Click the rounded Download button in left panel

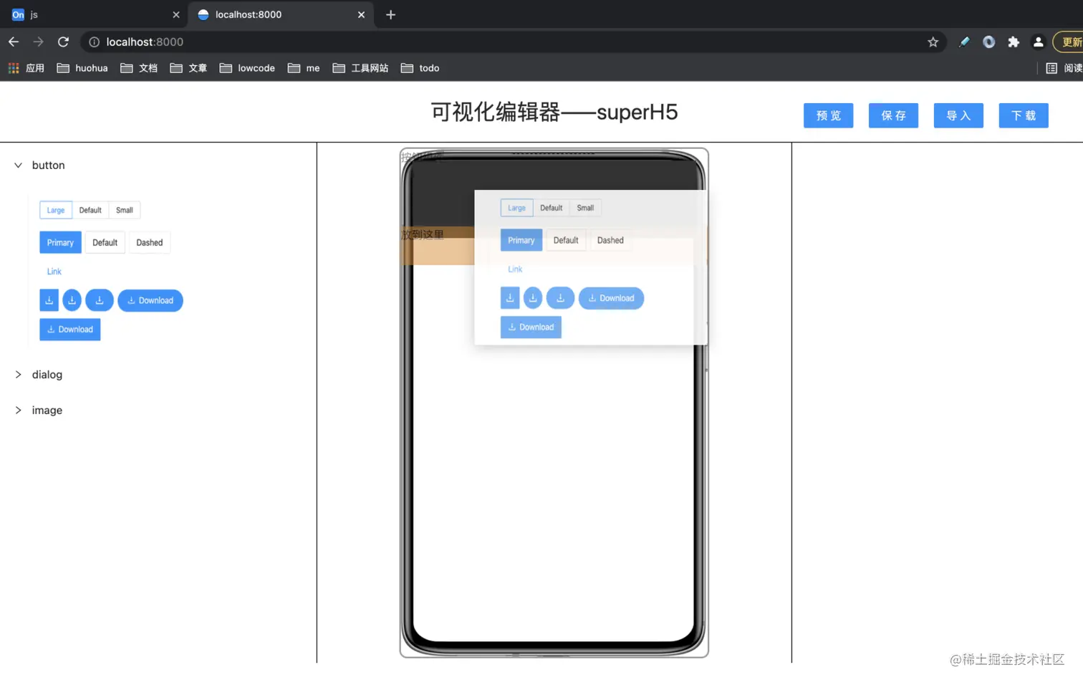click(150, 300)
